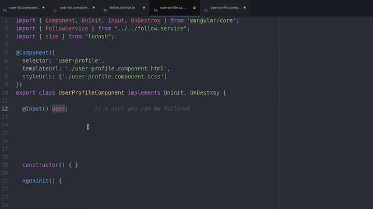This screenshot has height=209, width=373.
Task: Click the 'user-profile' selector value
Action: point(78,60)
